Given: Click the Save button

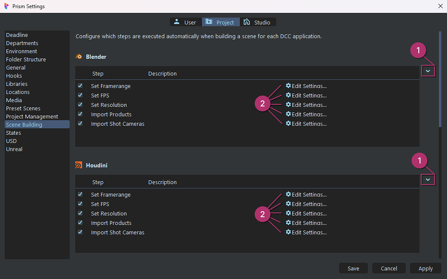Looking at the screenshot, I should coord(353,268).
